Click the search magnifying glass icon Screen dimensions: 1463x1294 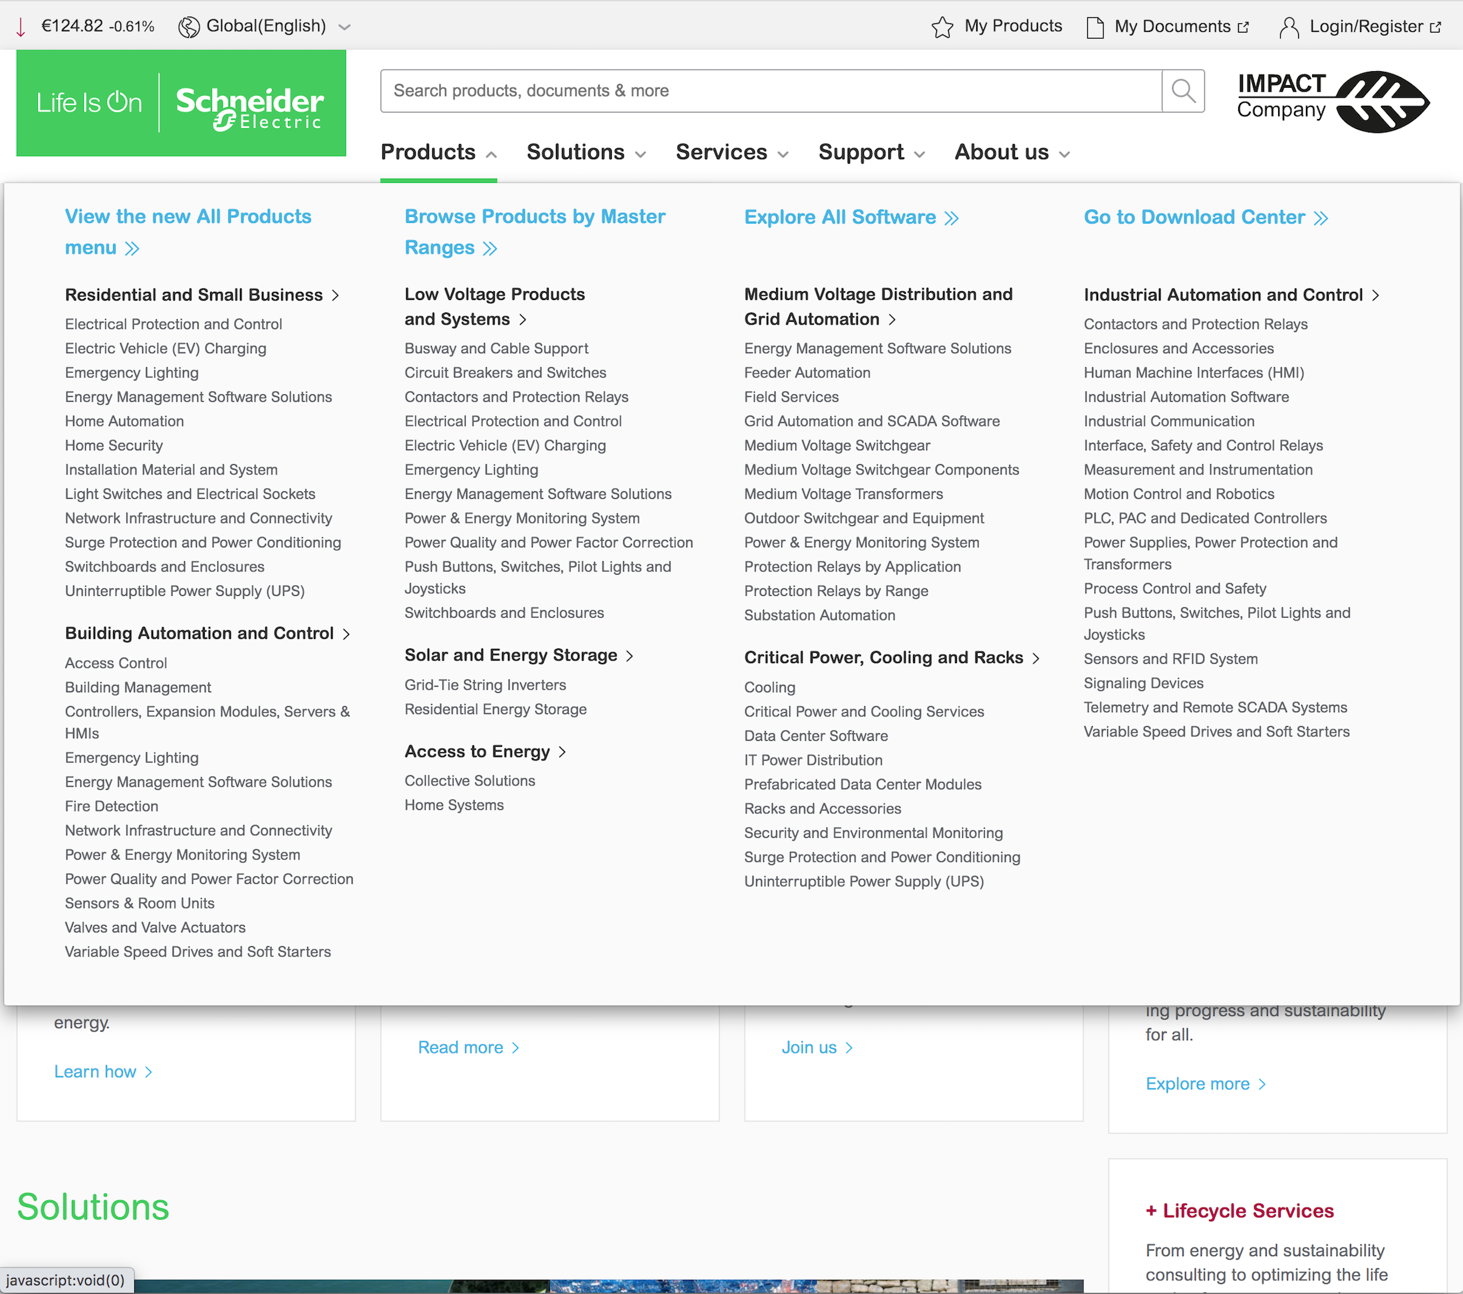(x=1182, y=90)
